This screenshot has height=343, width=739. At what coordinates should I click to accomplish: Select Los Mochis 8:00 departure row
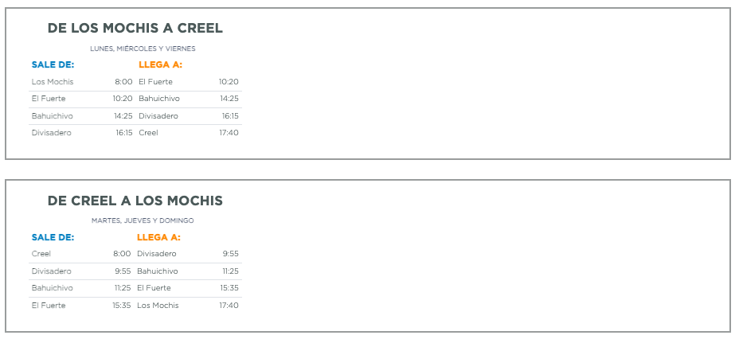[x=82, y=82]
